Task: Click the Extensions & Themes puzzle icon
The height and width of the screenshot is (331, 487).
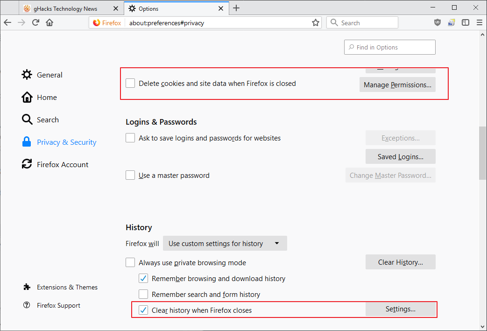Action: click(x=27, y=287)
